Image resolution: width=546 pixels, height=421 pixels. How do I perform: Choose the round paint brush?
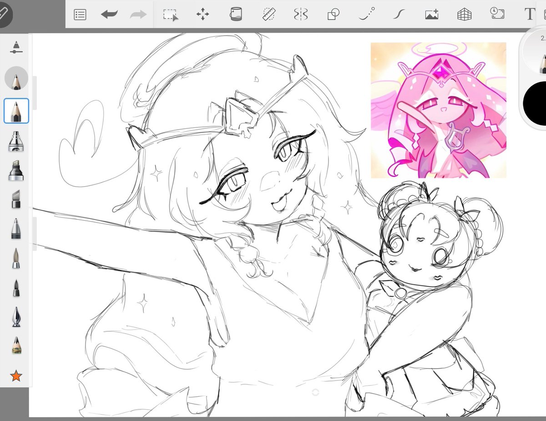tap(16, 258)
